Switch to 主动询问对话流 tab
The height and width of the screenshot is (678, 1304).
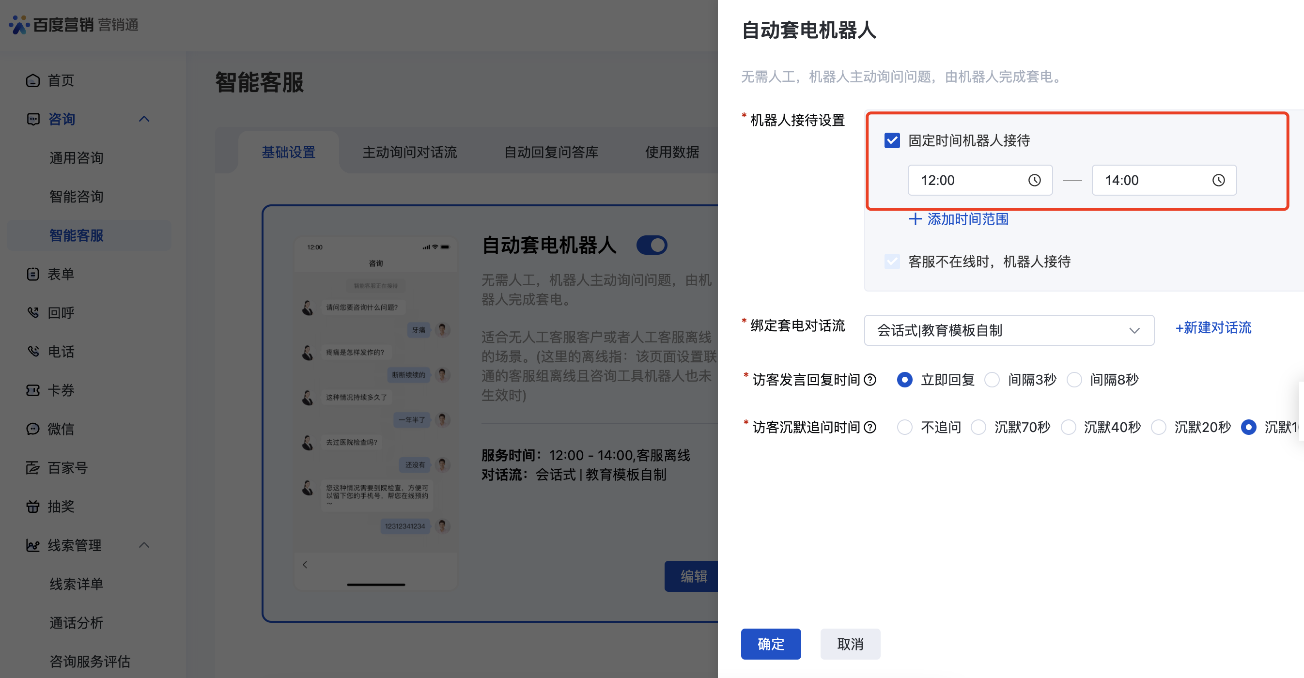409,152
